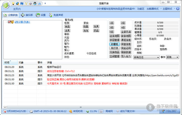Click the 4级 button

coord(123,27)
